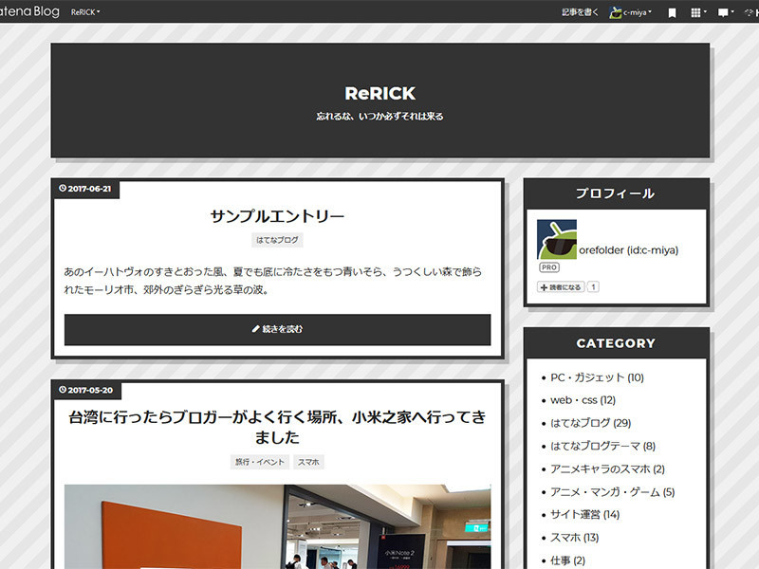
Task: Open the 2017-05-20 date link
Action: [x=90, y=390]
